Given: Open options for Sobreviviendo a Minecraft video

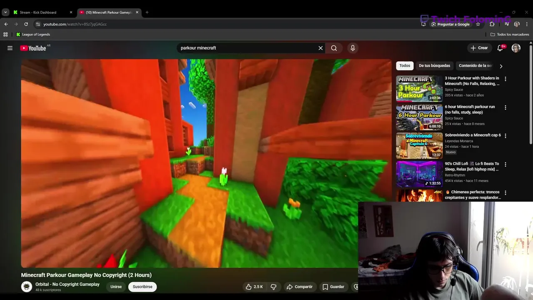Looking at the screenshot, I should 506,136.
